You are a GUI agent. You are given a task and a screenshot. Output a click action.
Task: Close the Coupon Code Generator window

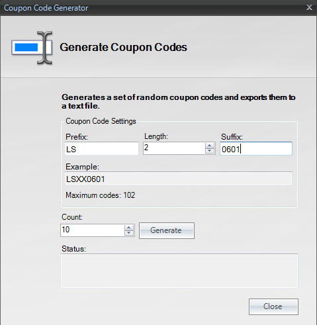(x=309, y=7)
